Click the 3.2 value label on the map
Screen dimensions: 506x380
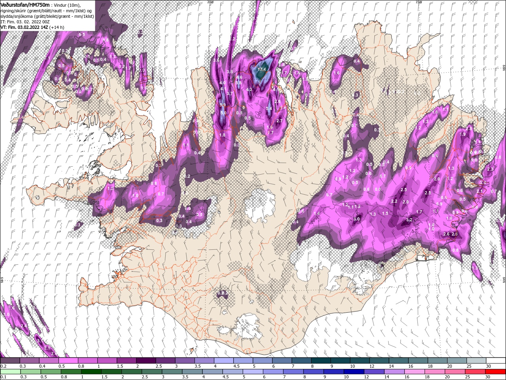pyautogui.click(x=409, y=220)
